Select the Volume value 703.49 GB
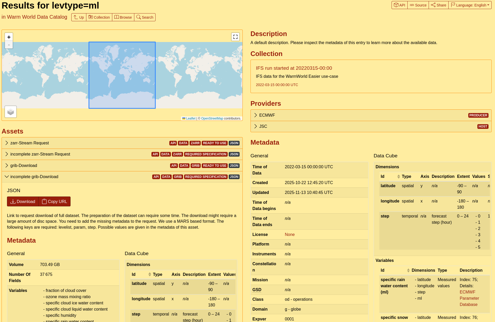 pos(50,265)
